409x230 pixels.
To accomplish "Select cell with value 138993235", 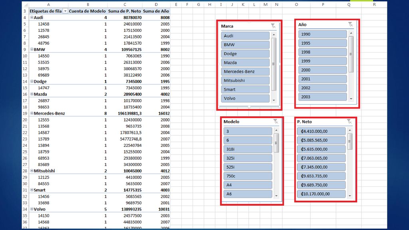I will 125,209.
